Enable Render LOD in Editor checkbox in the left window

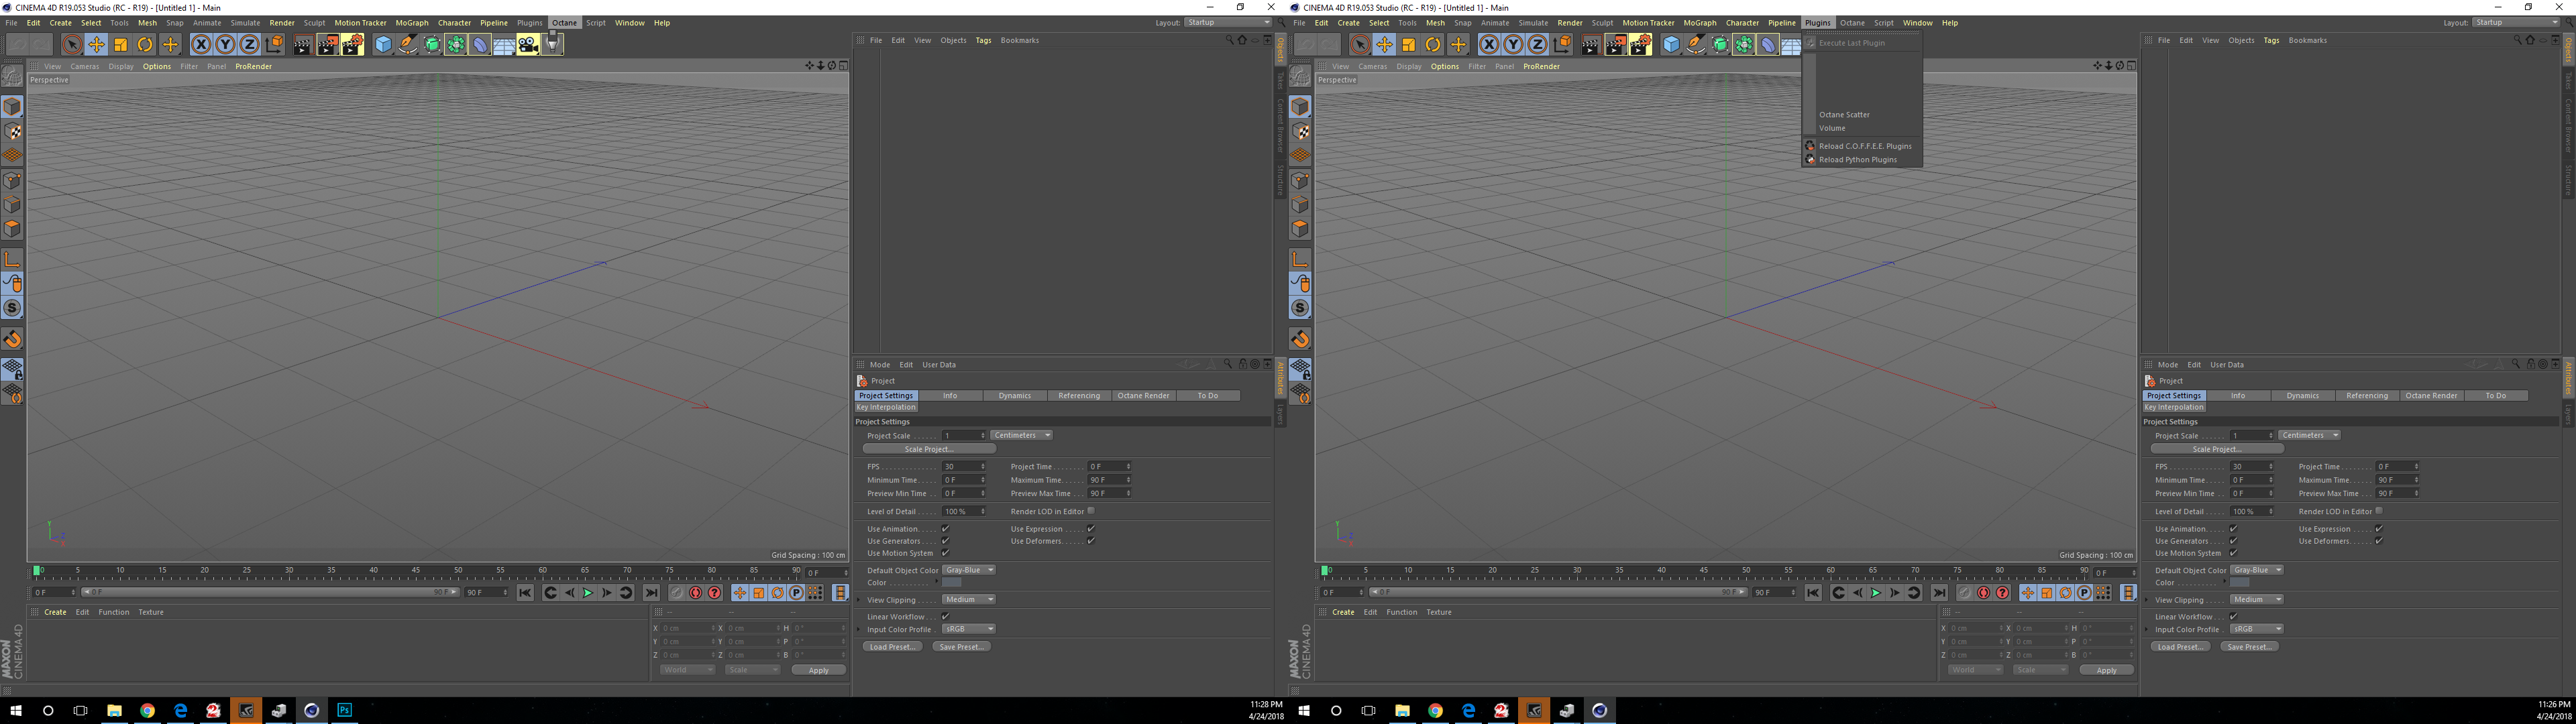(x=1091, y=511)
